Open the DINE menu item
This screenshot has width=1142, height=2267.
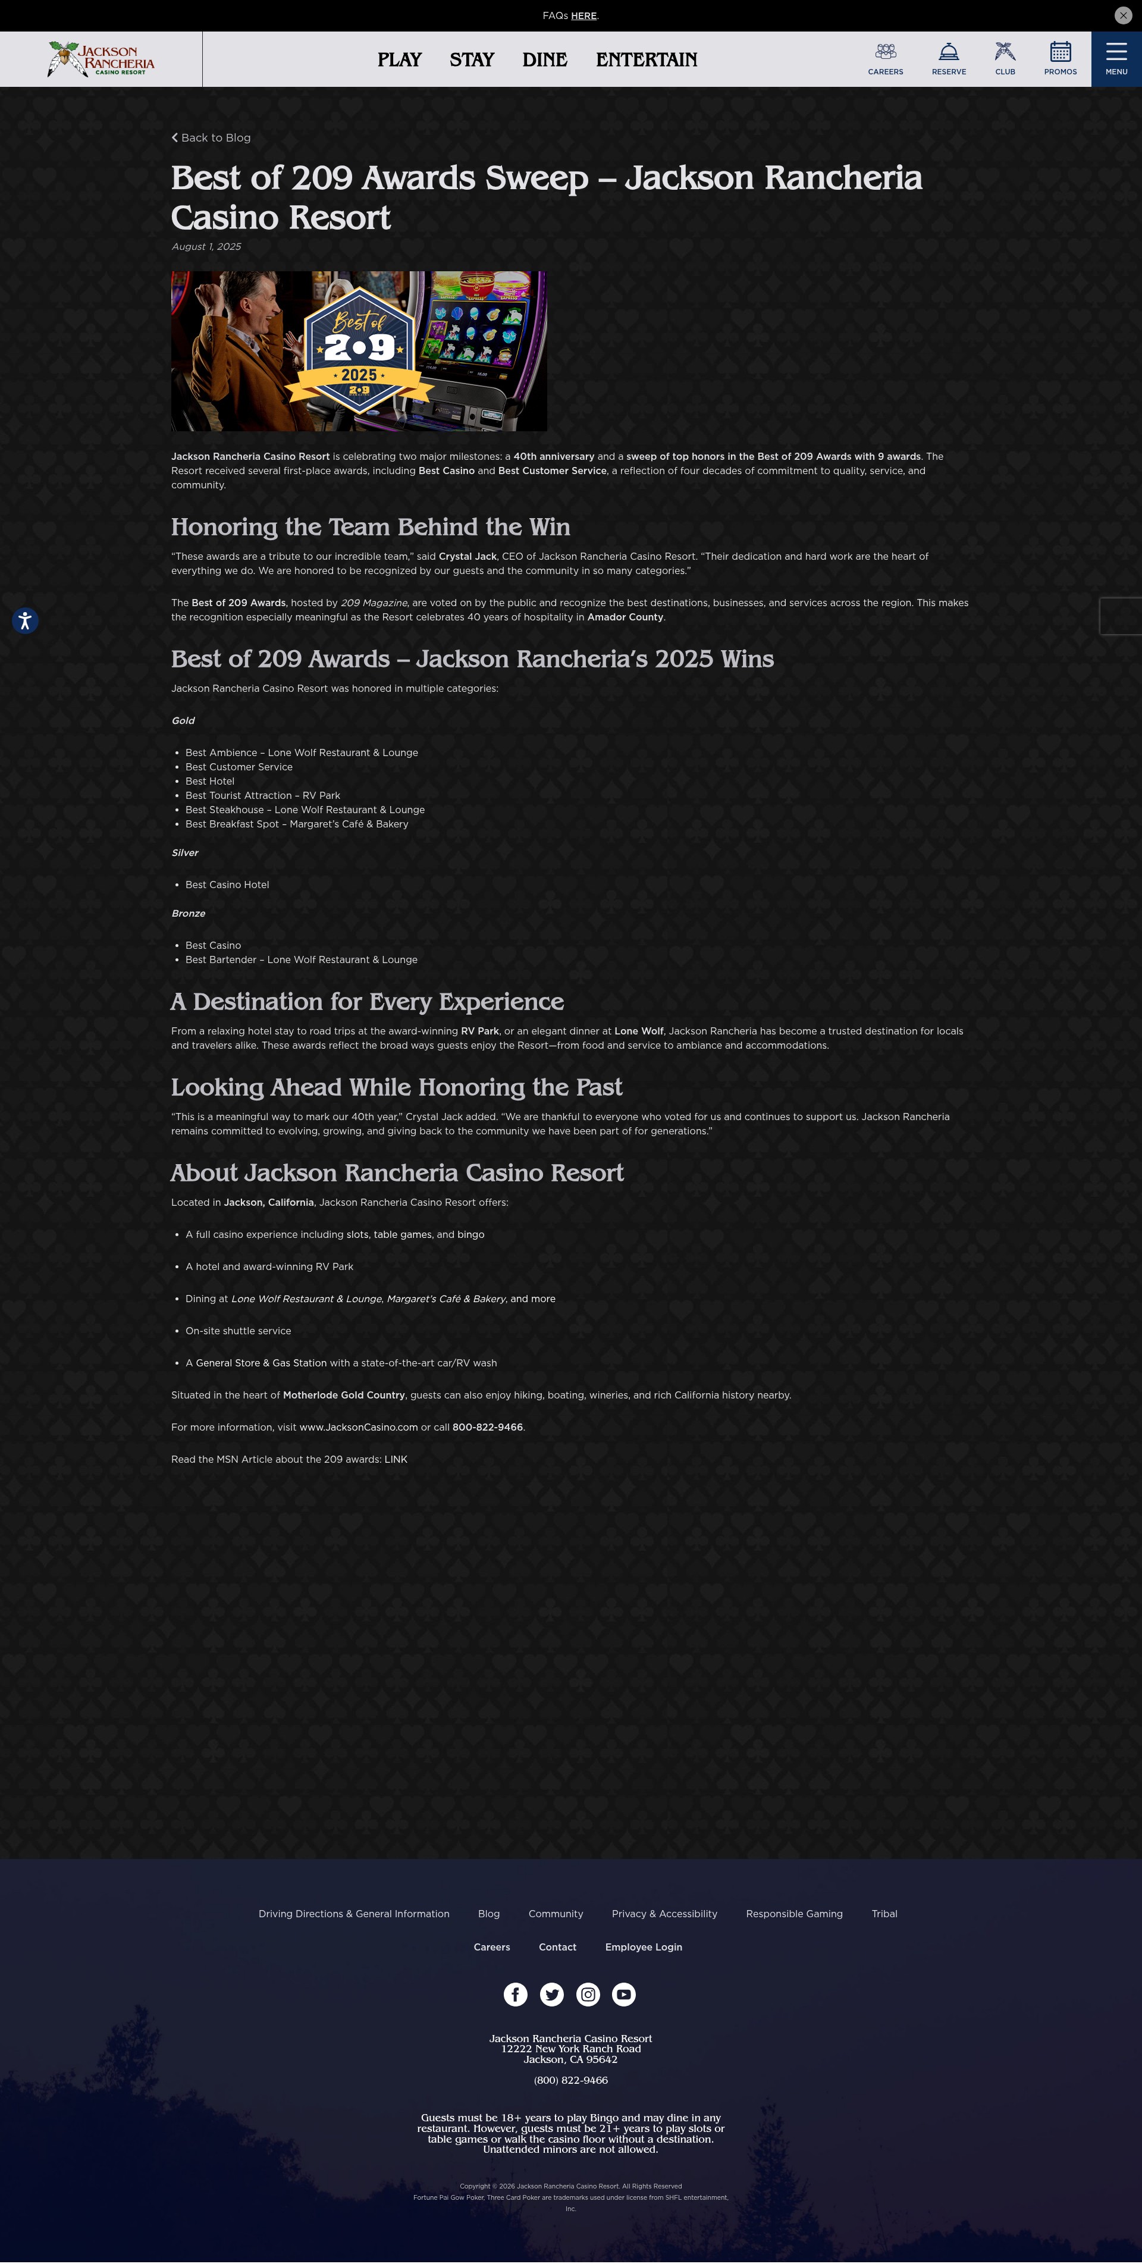pos(545,59)
